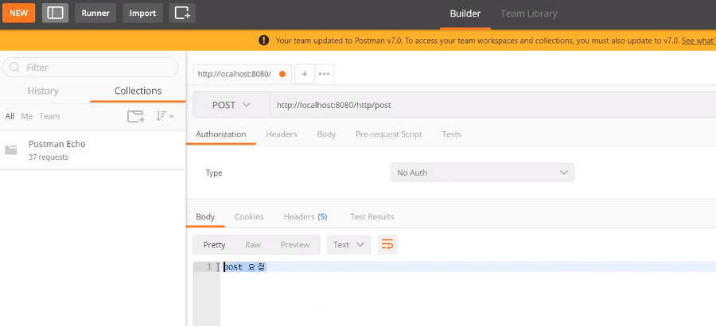Click the response text "post 요청"
This screenshot has width=716, height=326.
[x=244, y=267]
